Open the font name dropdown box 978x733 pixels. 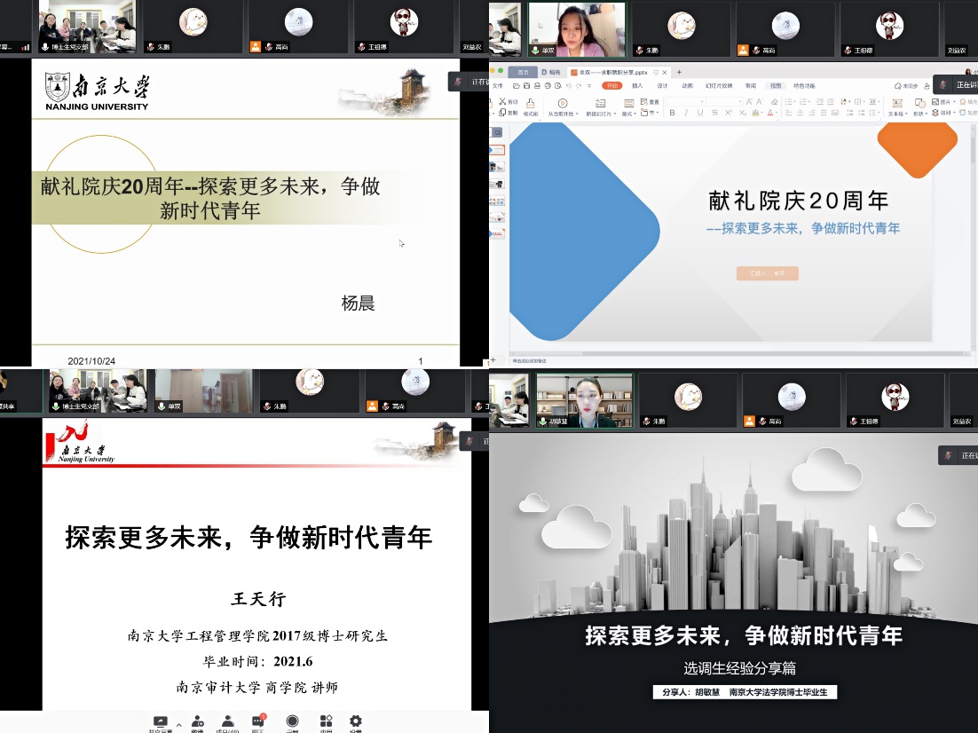pos(685,102)
